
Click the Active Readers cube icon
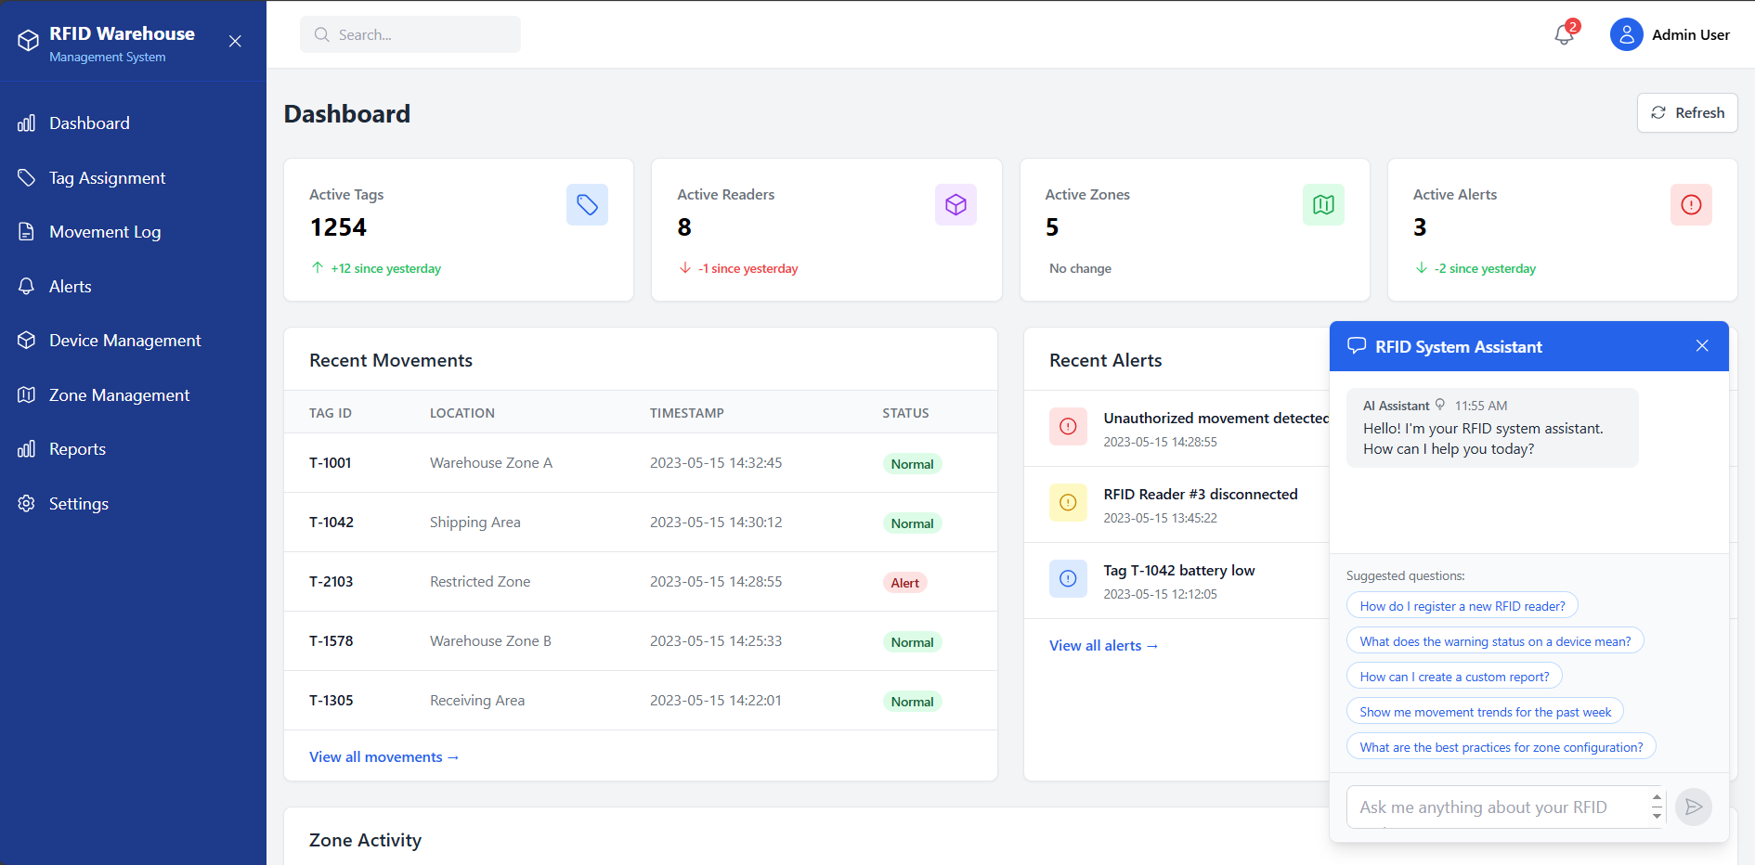[955, 204]
